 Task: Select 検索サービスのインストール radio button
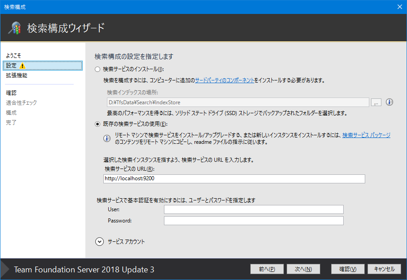(97, 69)
